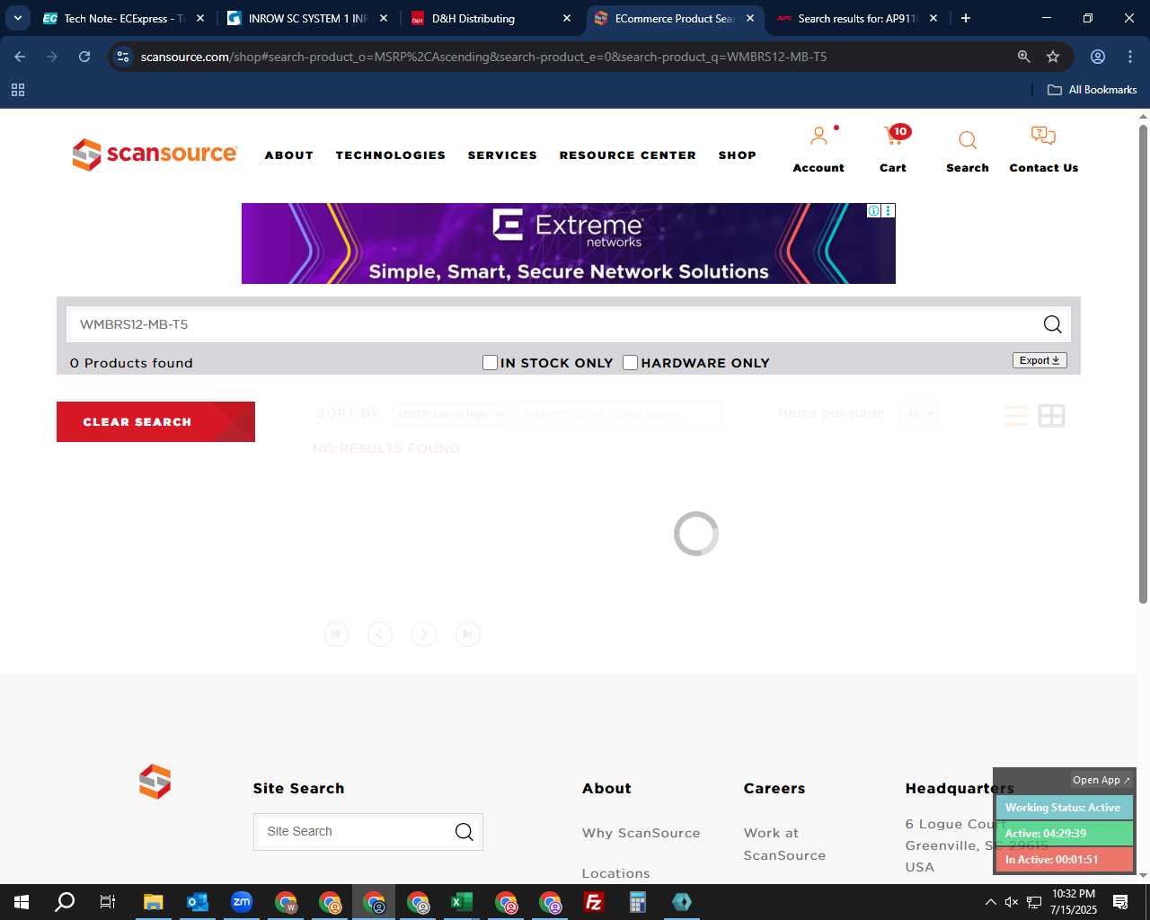Click the Export button
This screenshot has width=1150, height=920.
(1039, 360)
